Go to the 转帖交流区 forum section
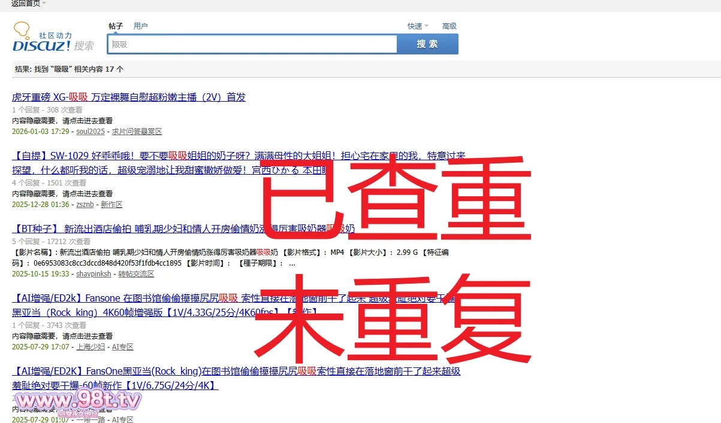 (136, 274)
